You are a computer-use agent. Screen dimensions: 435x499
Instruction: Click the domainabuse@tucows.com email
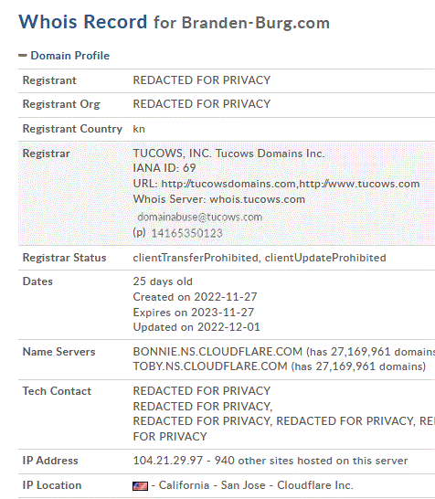tap(199, 217)
